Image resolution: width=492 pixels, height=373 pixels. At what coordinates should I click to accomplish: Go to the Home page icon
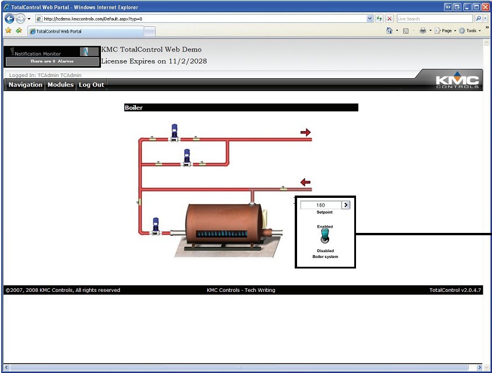[389, 30]
